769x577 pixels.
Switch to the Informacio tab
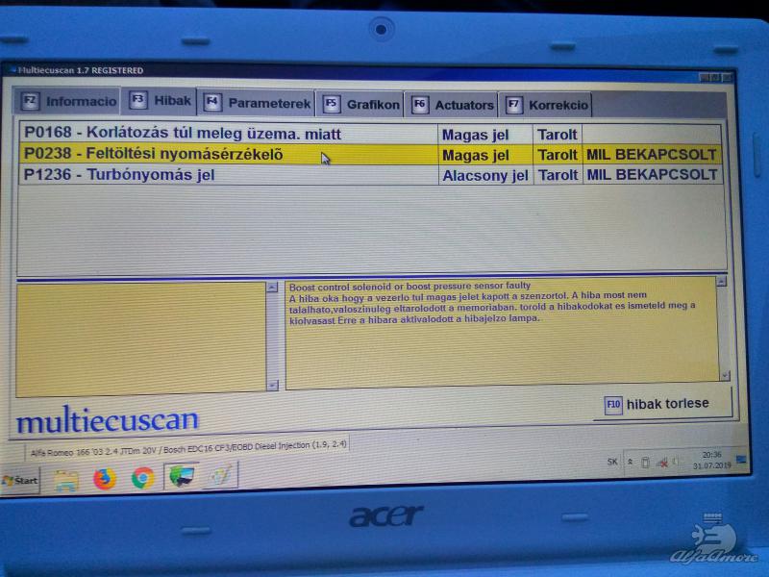pyautogui.click(x=68, y=102)
